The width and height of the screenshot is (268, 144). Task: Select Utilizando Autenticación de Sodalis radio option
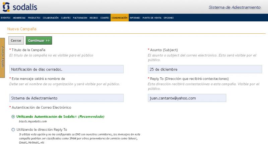coord(13,117)
